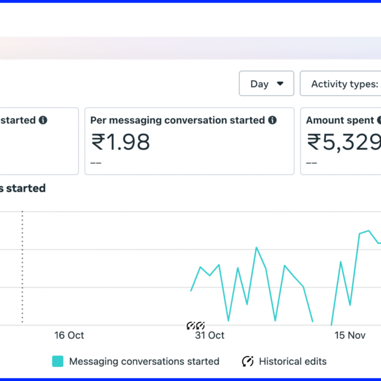Click the teal legend color swatch
Screen dimensions: 381x381
[x=58, y=361]
